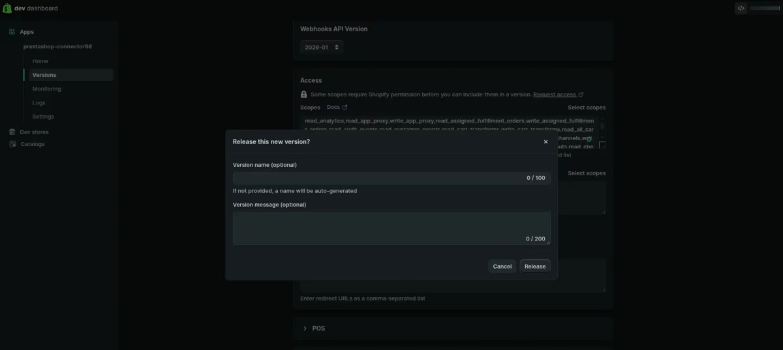Click the Dev stores storefront icon

(12, 132)
